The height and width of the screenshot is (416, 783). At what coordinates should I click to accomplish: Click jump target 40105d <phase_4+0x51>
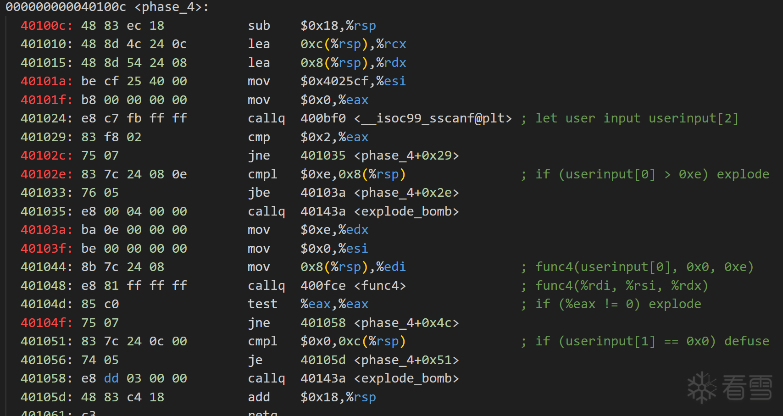[x=379, y=360]
